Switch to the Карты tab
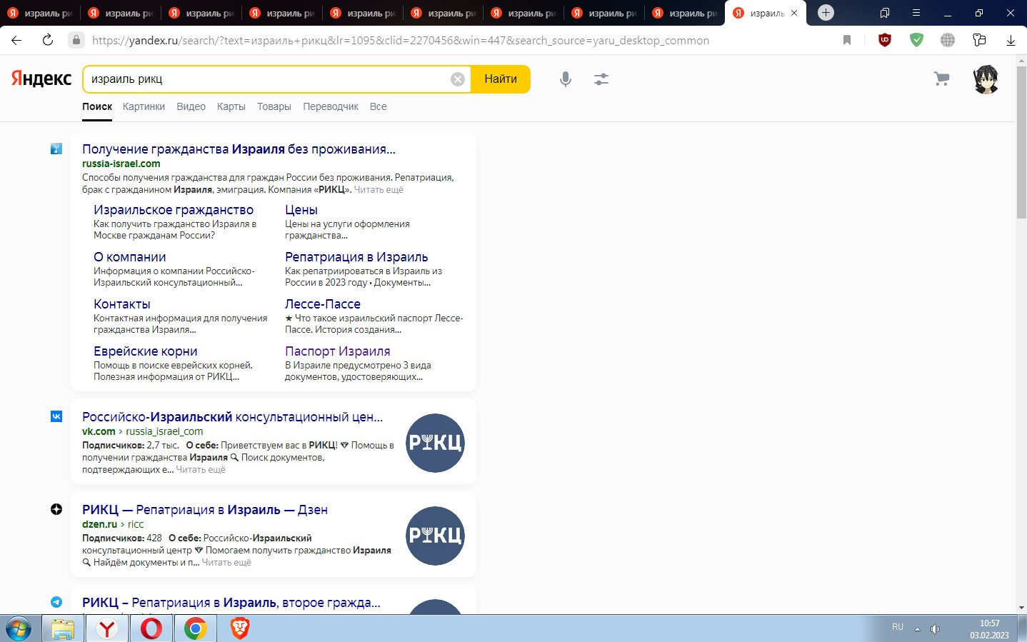 click(231, 106)
